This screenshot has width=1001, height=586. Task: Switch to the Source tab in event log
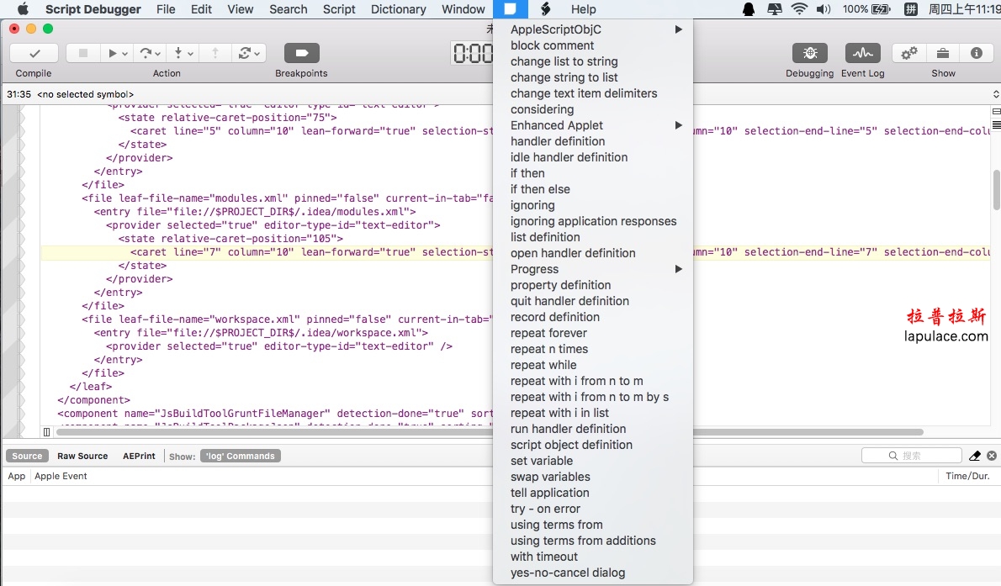(27, 456)
